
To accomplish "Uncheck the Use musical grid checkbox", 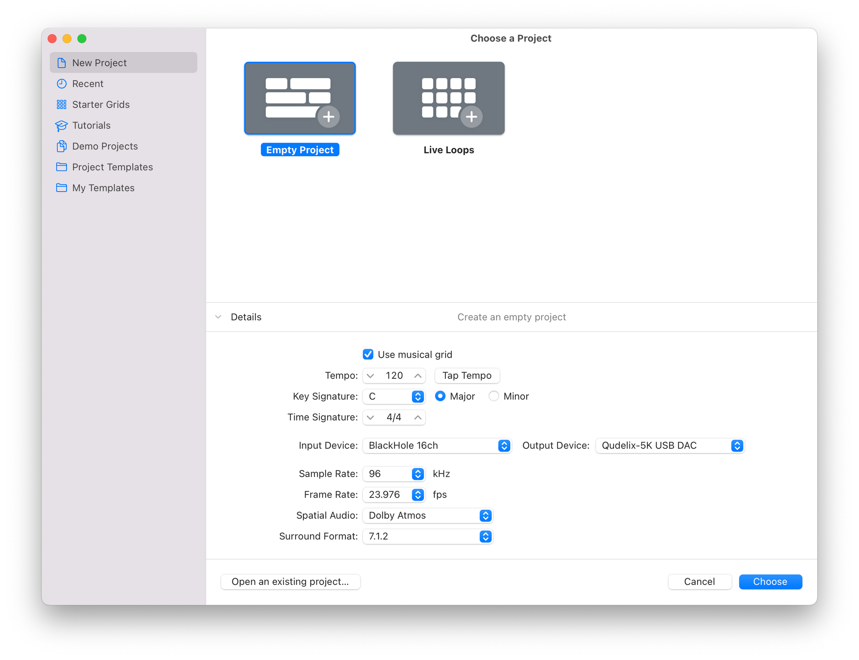I will [368, 354].
